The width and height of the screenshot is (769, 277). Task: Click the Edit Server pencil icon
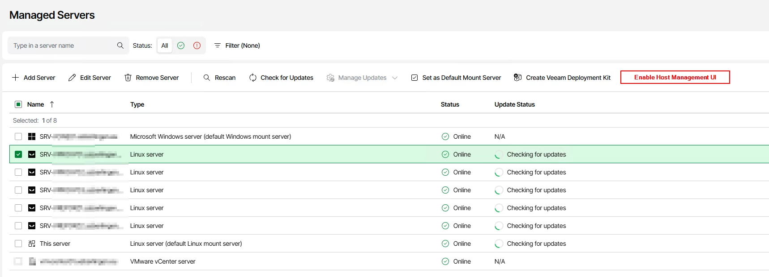(x=72, y=78)
